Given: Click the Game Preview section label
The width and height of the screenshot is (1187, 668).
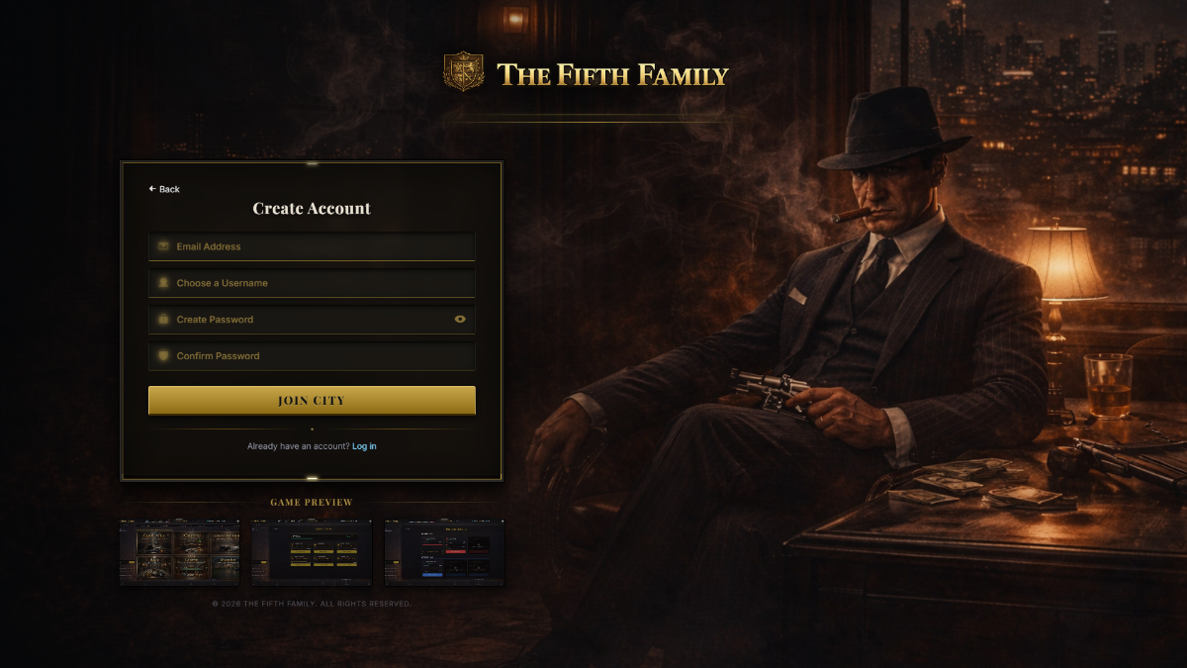Looking at the screenshot, I should pyautogui.click(x=312, y=503).
